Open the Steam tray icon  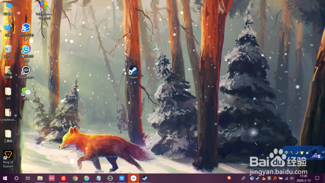click(x=258, y=178)
